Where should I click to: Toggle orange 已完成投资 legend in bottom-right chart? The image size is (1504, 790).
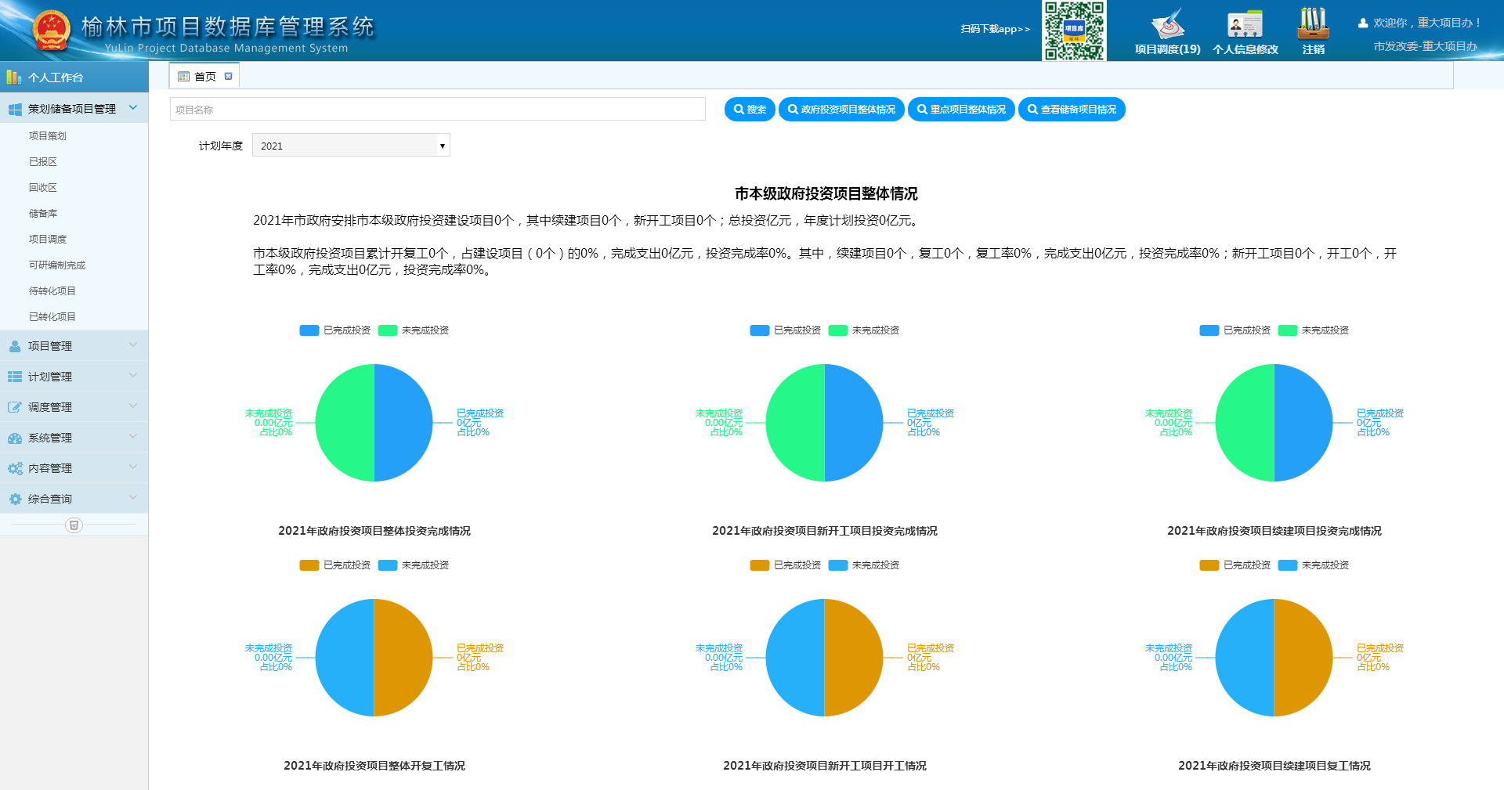(x=1235, y=565)
